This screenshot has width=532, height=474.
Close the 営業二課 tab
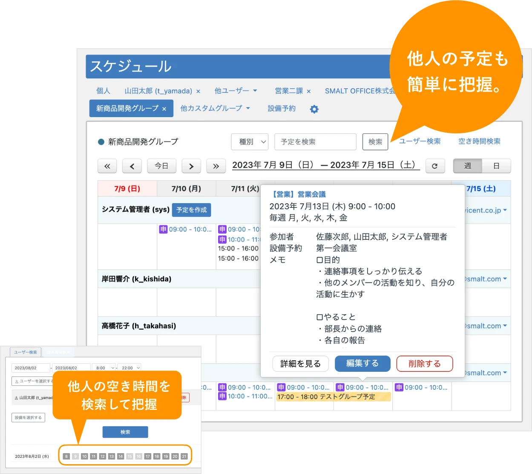(309, 91)
